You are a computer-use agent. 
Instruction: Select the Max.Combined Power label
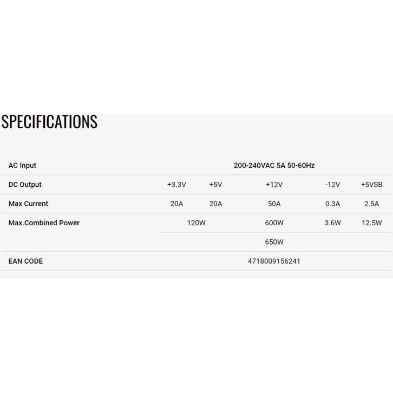point(44,223)
